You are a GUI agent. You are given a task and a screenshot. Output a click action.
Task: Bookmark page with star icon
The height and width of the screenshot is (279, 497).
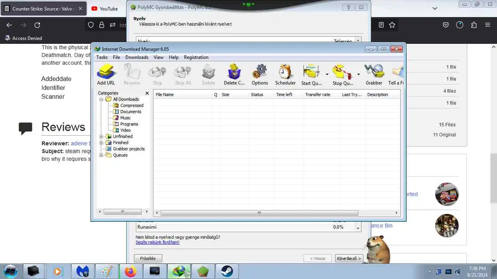(392, 25)
